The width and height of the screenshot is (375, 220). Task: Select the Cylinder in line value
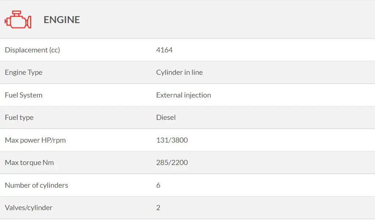[179, 72]
